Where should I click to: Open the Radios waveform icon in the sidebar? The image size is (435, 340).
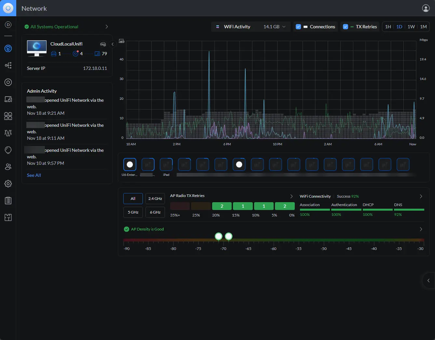point(8,133)
